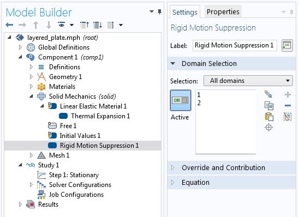Click the Collapse All tree icon
Viewport: 299px width, 217px height.
tap(85, 25)
